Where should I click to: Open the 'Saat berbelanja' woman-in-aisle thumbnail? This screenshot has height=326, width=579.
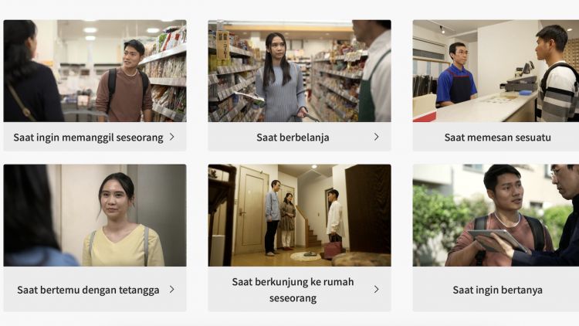click(300, 71)
